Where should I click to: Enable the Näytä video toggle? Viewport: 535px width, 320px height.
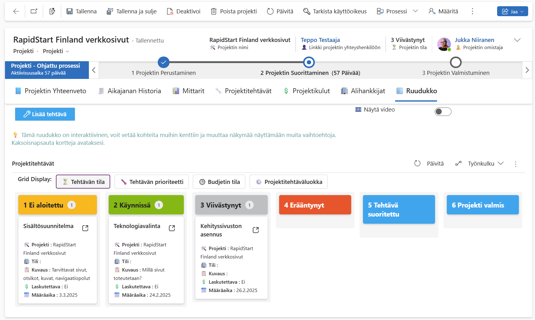tap(443, 112)
